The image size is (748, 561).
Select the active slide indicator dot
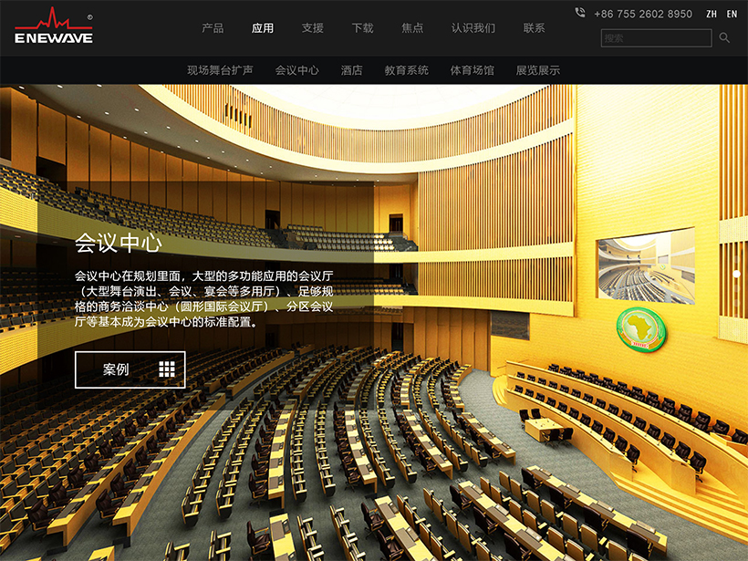point(736,274)
